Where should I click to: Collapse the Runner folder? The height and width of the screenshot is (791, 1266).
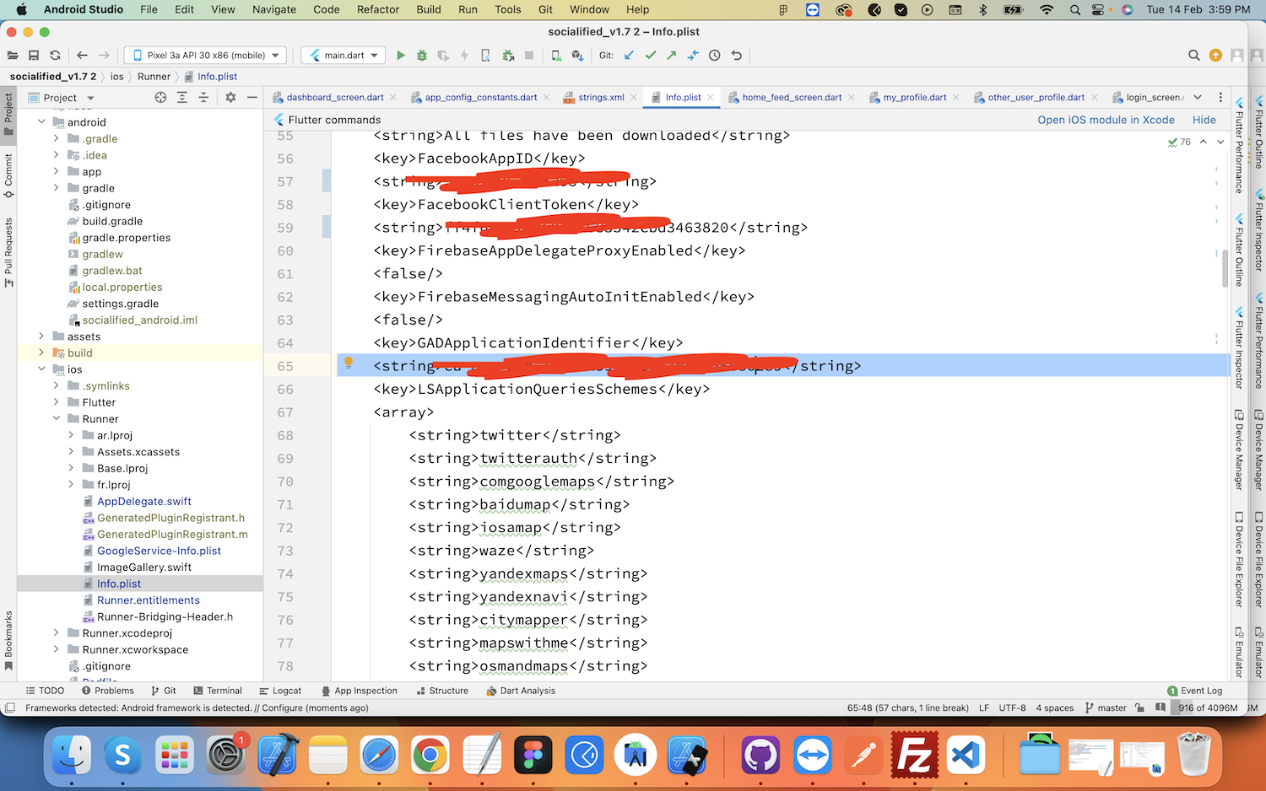click(x=57, y=418)
